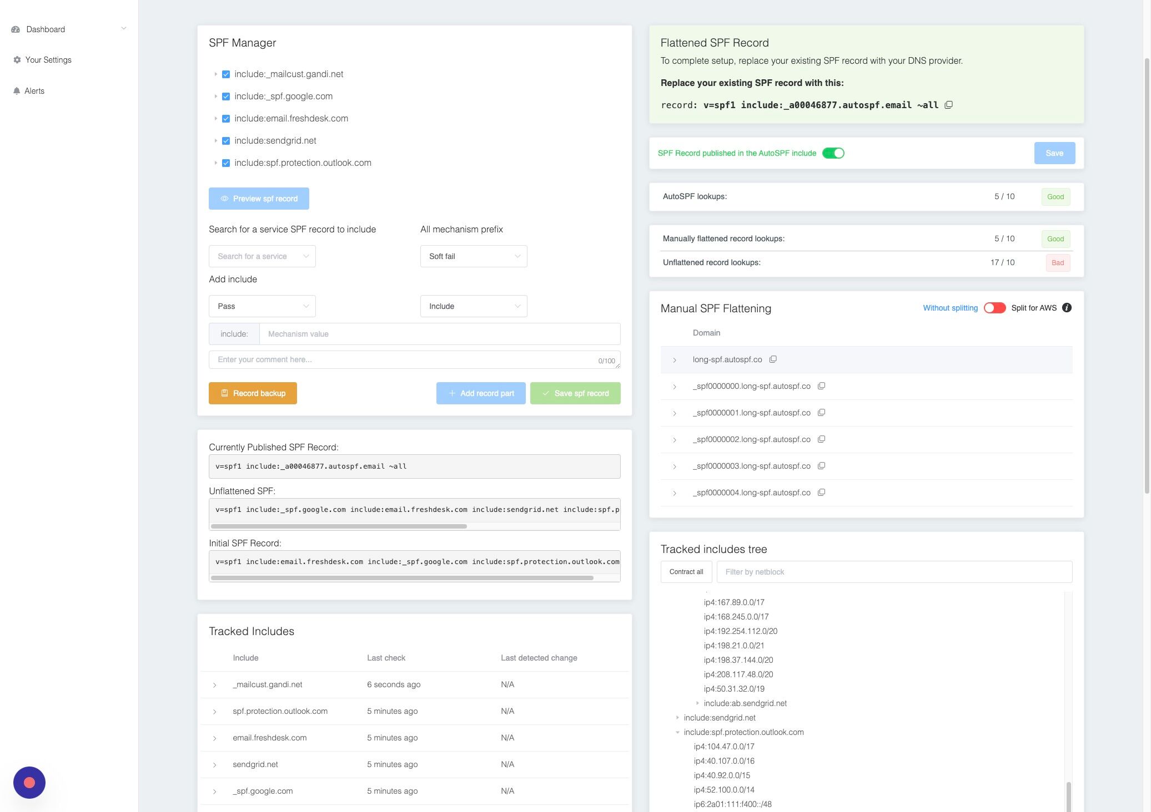Copy the flattened SPF record to clipboard
The height and width of the screenshot is (812, 1151).
(949, 105)
